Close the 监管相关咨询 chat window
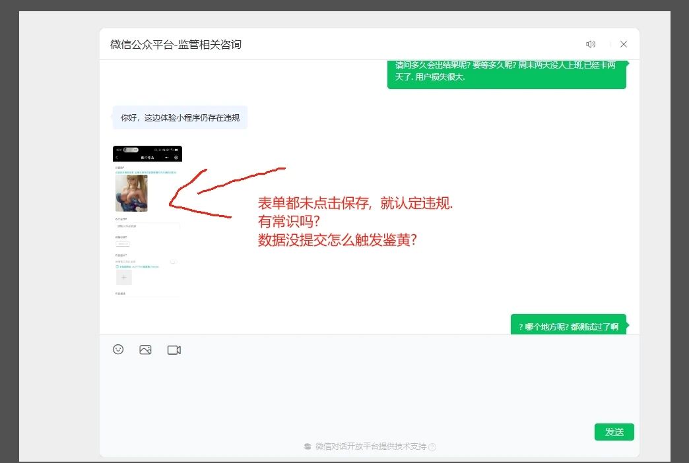The width and height of the screenshot is (689, 463). click(x=624, y=44)
